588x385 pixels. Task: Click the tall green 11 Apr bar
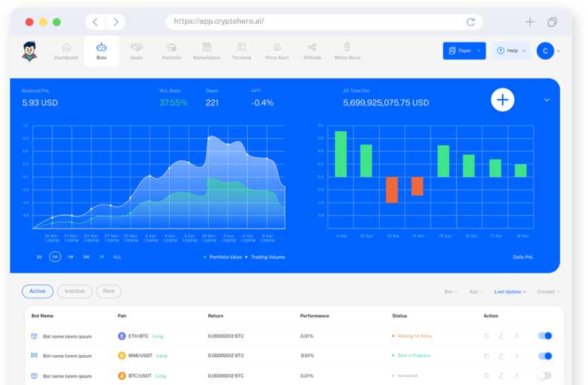(340, 154)
